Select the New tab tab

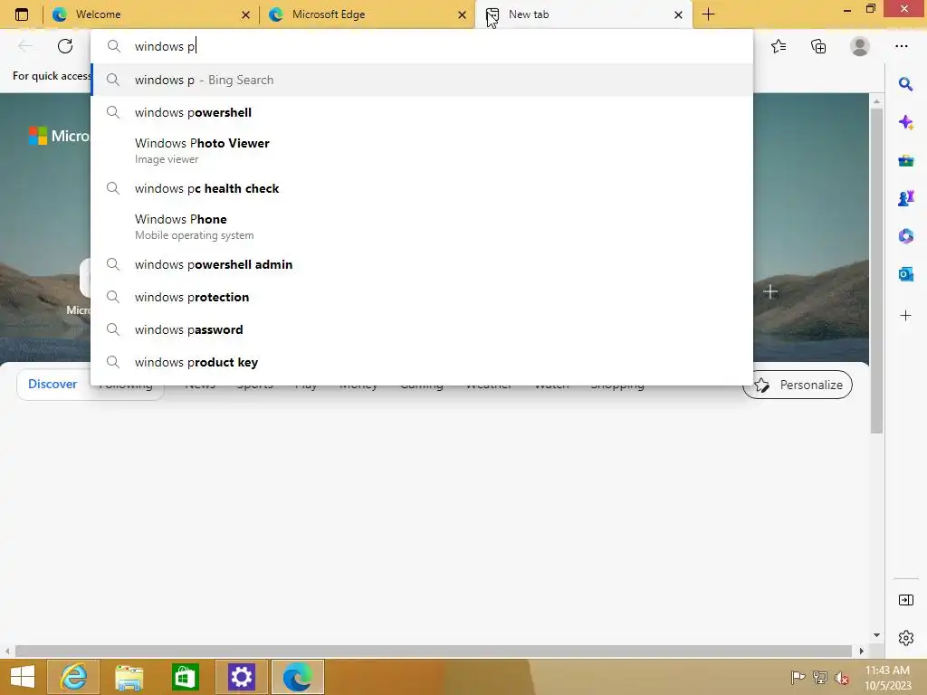[584, 14]
